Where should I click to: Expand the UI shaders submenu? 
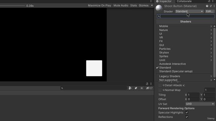pos(185,34)
